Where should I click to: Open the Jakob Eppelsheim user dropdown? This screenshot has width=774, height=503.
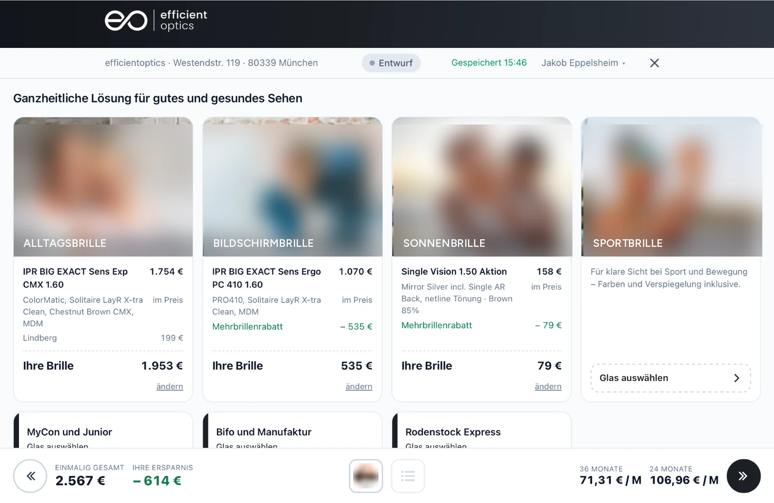[583, 63]
